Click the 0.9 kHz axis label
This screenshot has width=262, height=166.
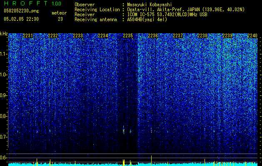[x=3, y=95]
